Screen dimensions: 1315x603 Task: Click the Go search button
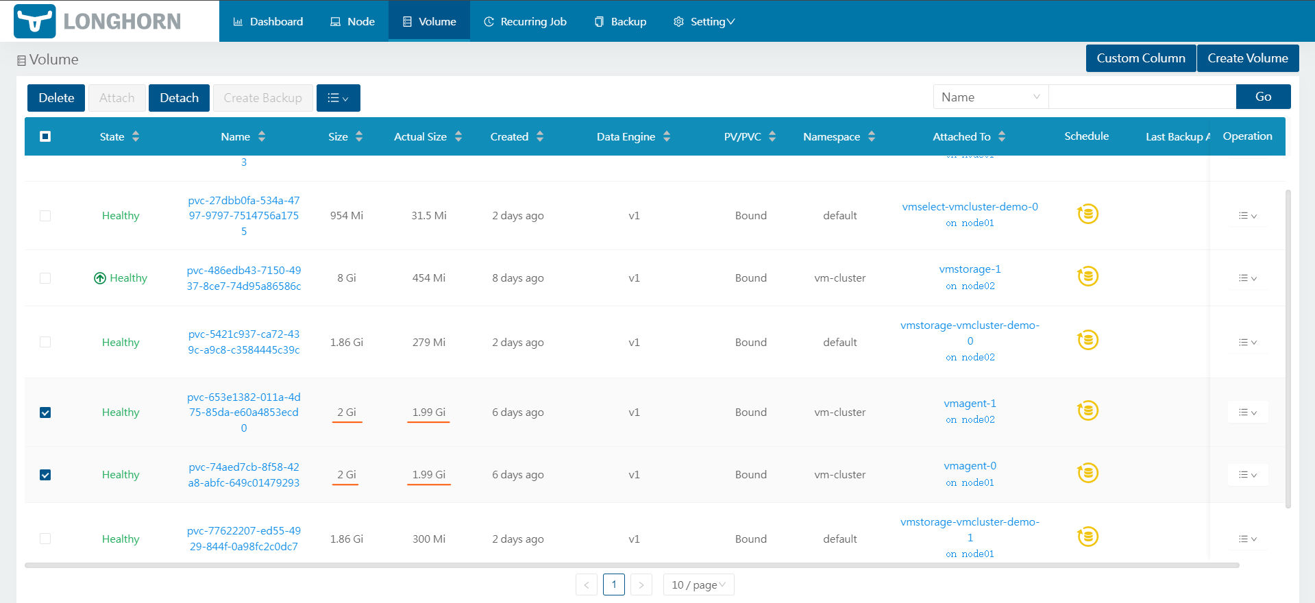pyautogui.click(x=1263, y=97)
